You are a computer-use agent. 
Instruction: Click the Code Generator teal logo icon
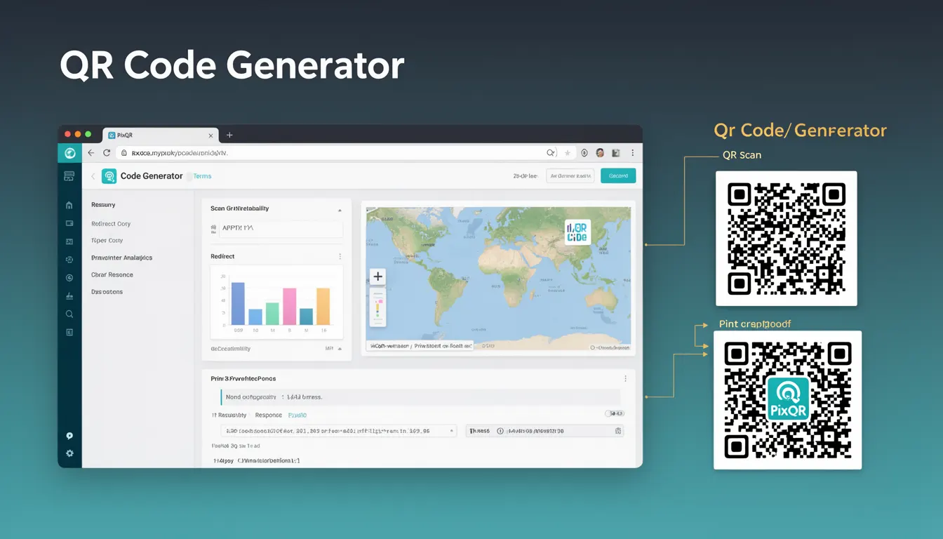(x=109, y=176)
